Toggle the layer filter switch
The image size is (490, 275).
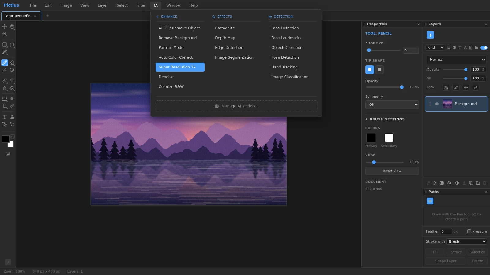484,47
